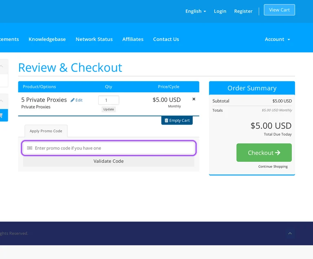Viewport: 313px width, 259px height.
Task: Go to Login page
Action: coord(220,11)
